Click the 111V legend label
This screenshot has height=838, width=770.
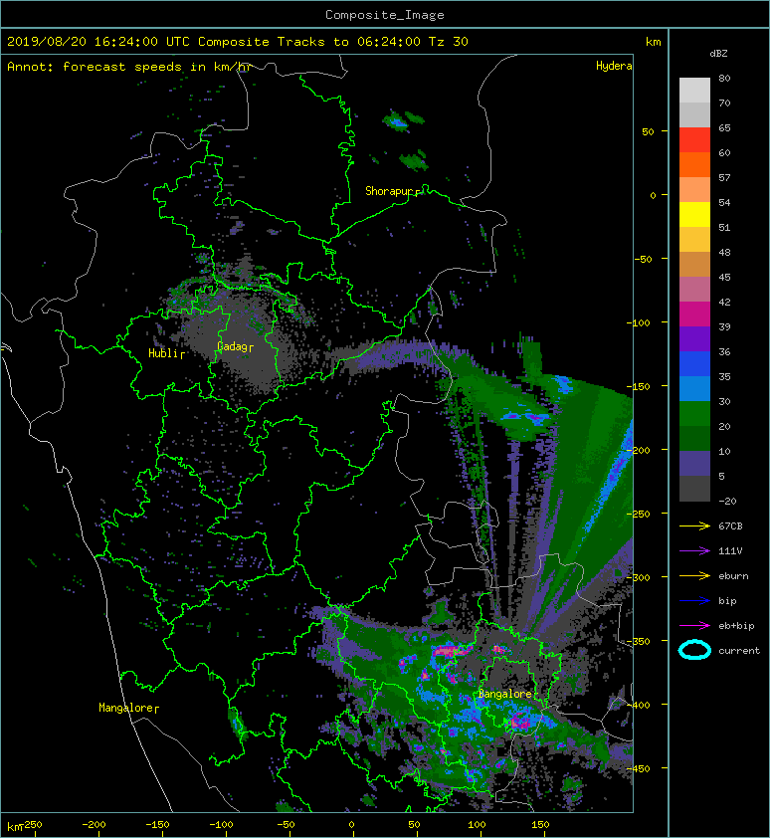(730, 551)
